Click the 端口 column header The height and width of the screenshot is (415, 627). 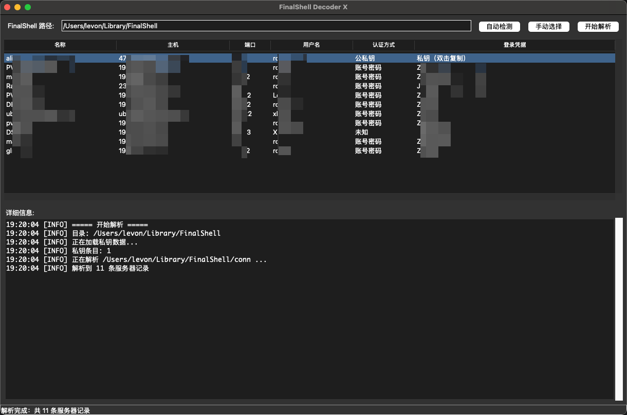coord(250,45)
